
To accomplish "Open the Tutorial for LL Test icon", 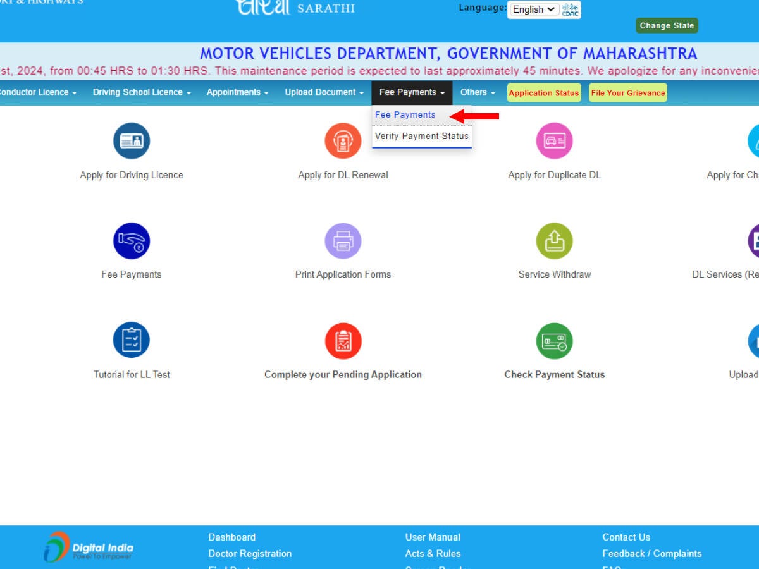I will pyautogui.click(x=132, y=340).
